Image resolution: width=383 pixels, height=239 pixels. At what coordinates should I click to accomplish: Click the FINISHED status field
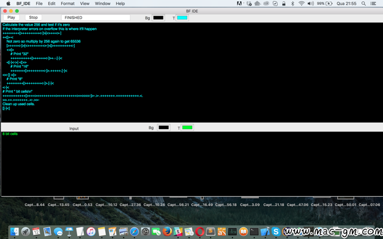[95, 18]
